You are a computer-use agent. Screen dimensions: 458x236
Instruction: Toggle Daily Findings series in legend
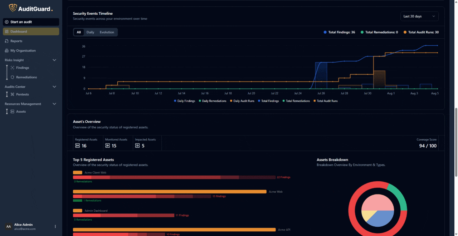(x=185, y=101)
